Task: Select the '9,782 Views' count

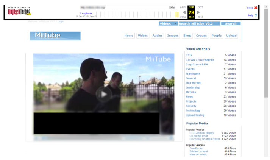Action: tap(229, 133)
